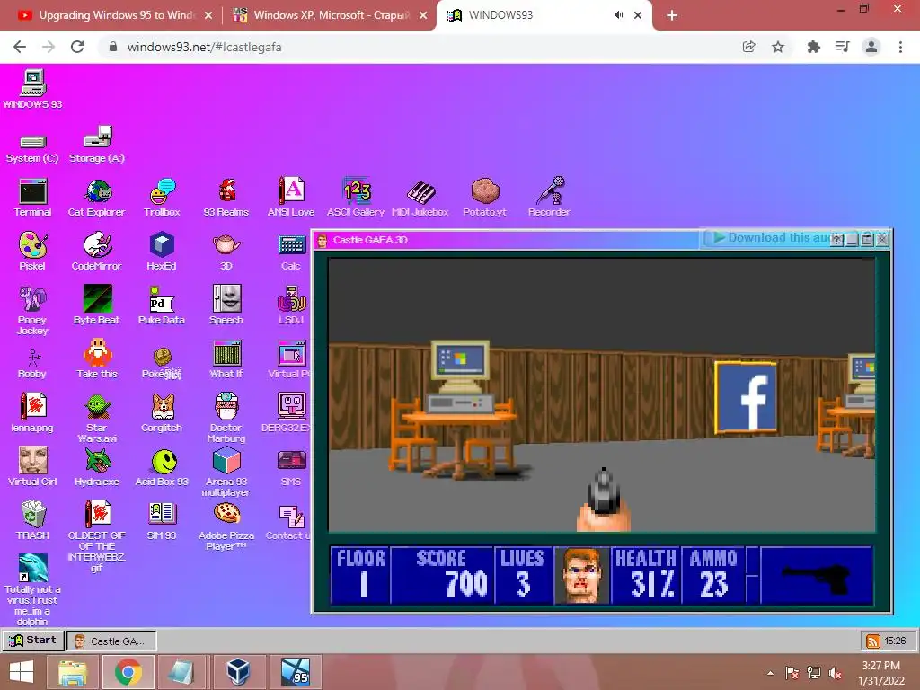Screen dimensions: 920x690
Task: Open Potato.yt icon
Action: click(x=484, y=198)
